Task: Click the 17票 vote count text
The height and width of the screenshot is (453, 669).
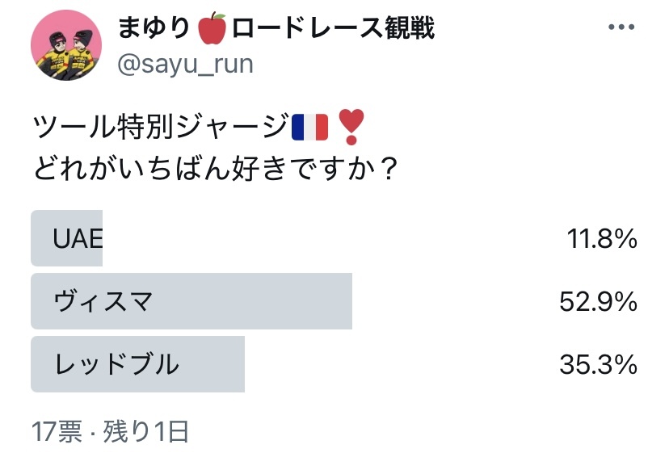Action: point(57,432)
